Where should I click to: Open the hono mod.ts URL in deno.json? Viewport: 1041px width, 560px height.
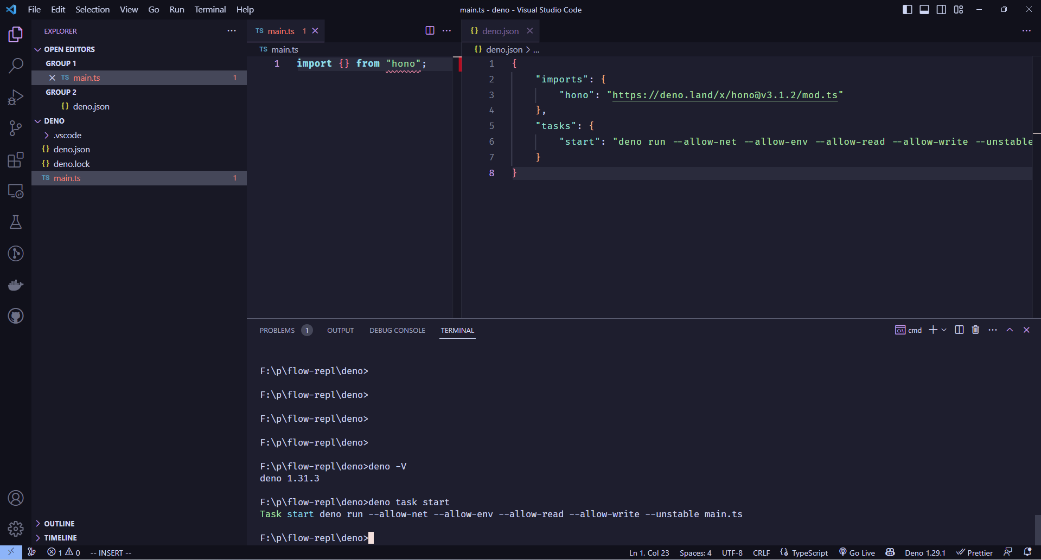pos(724,95)
